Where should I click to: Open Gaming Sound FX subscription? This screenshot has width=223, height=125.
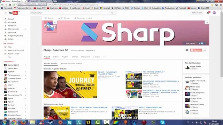pyautogui.click(x=15, y=95)
